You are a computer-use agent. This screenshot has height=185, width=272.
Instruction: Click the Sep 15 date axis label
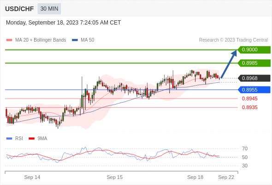pyautogui.click(x=114, y=177)
